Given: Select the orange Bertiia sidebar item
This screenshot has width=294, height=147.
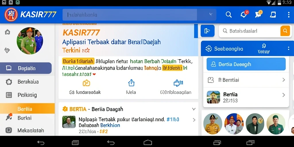Looking at the screenshot, I should pos(27,109).
